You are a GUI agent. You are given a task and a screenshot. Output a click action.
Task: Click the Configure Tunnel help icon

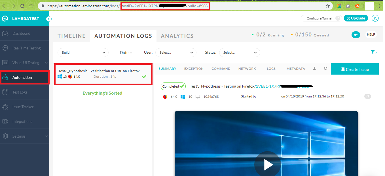pos(337,18)
